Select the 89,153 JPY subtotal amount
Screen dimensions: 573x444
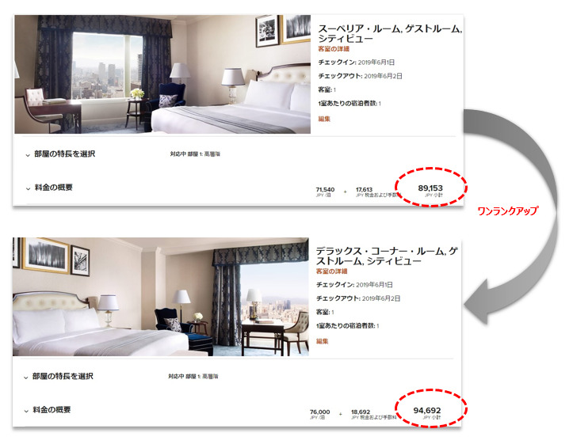click(x=430, y=188)
